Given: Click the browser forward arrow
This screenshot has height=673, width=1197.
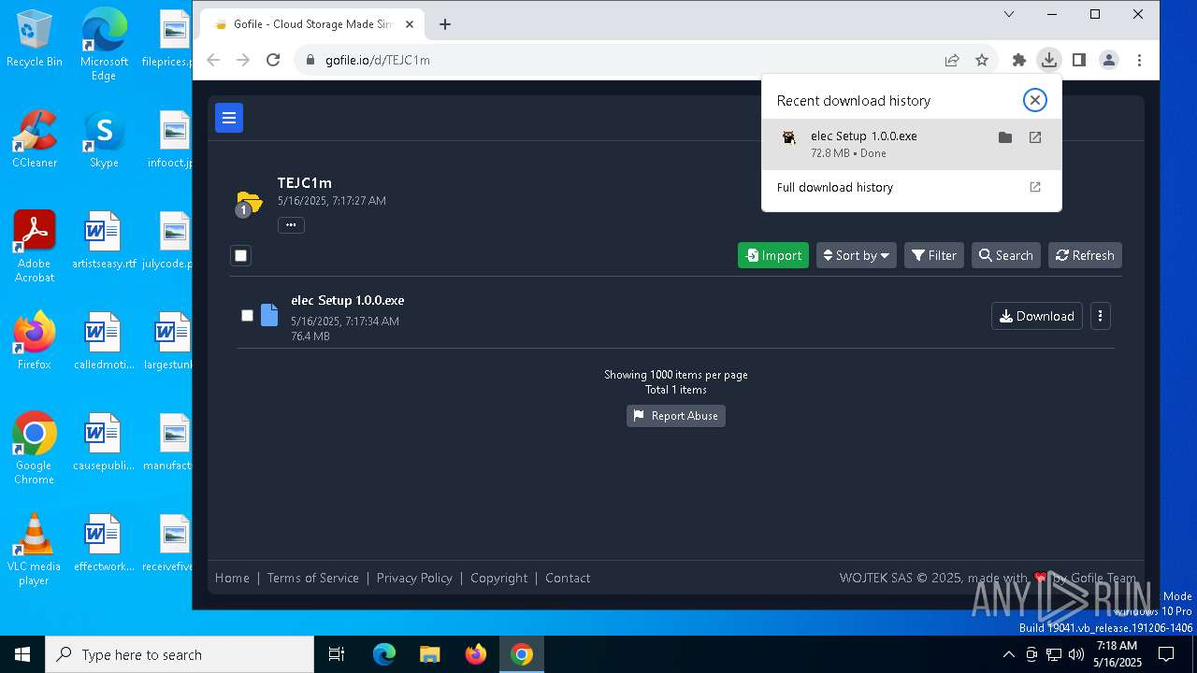Looking at the screenshot, I should point(243,60).
